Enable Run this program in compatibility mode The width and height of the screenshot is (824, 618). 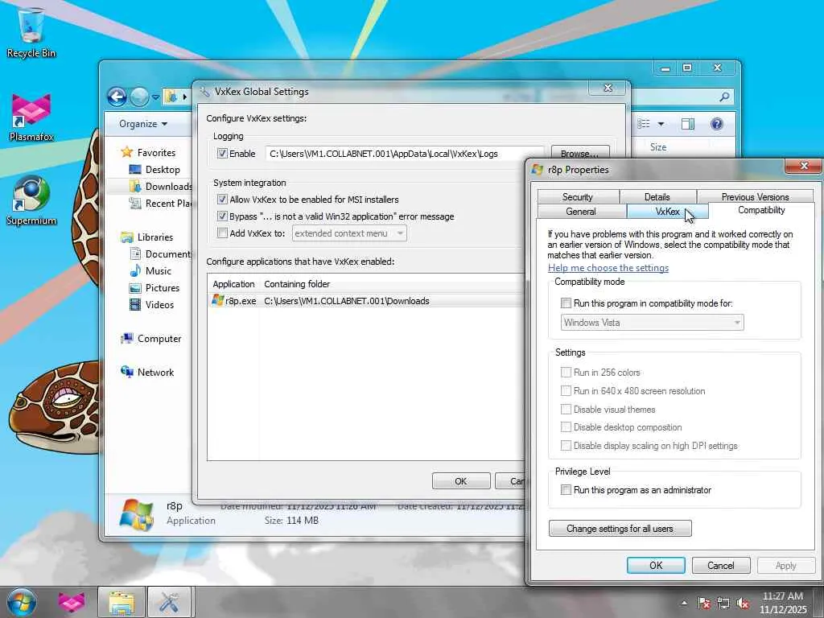click(566, 303)
